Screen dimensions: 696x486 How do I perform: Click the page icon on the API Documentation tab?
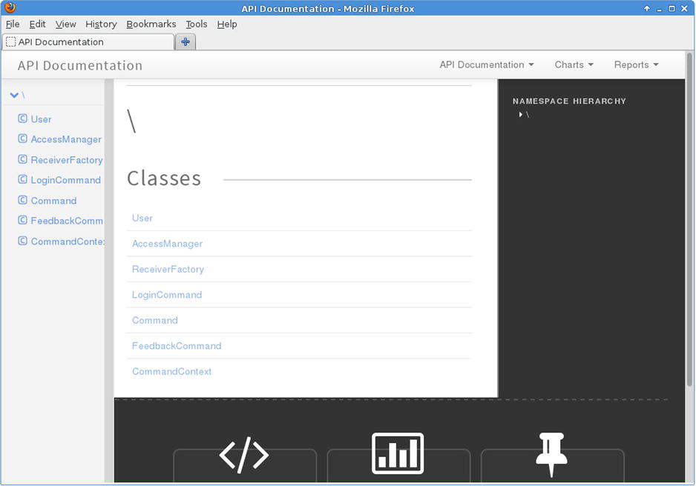click(x=10, y=42)
